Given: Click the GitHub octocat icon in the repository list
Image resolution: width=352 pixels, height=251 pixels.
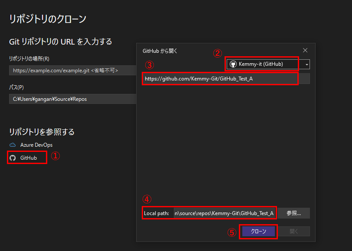Looking at the screenshot, I should pos(13,158).
